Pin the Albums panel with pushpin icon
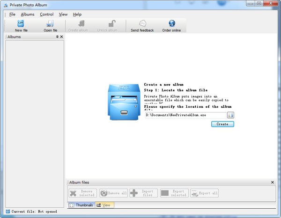Viewport: 281px width, 218px height. pyautogui.click(x=57, y=36)
